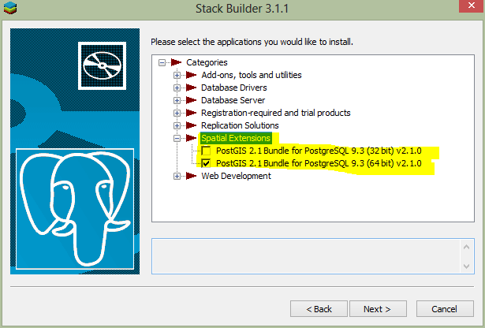Click the arrow icon next to Add-ons, tools and utilities
The image size is (485, 328).
[191, 75]
